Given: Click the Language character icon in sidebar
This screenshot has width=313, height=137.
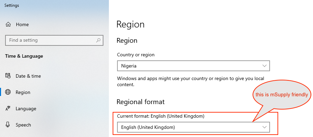Looking at the screenshot, I should pyautogui.click(x=8, y=109).
